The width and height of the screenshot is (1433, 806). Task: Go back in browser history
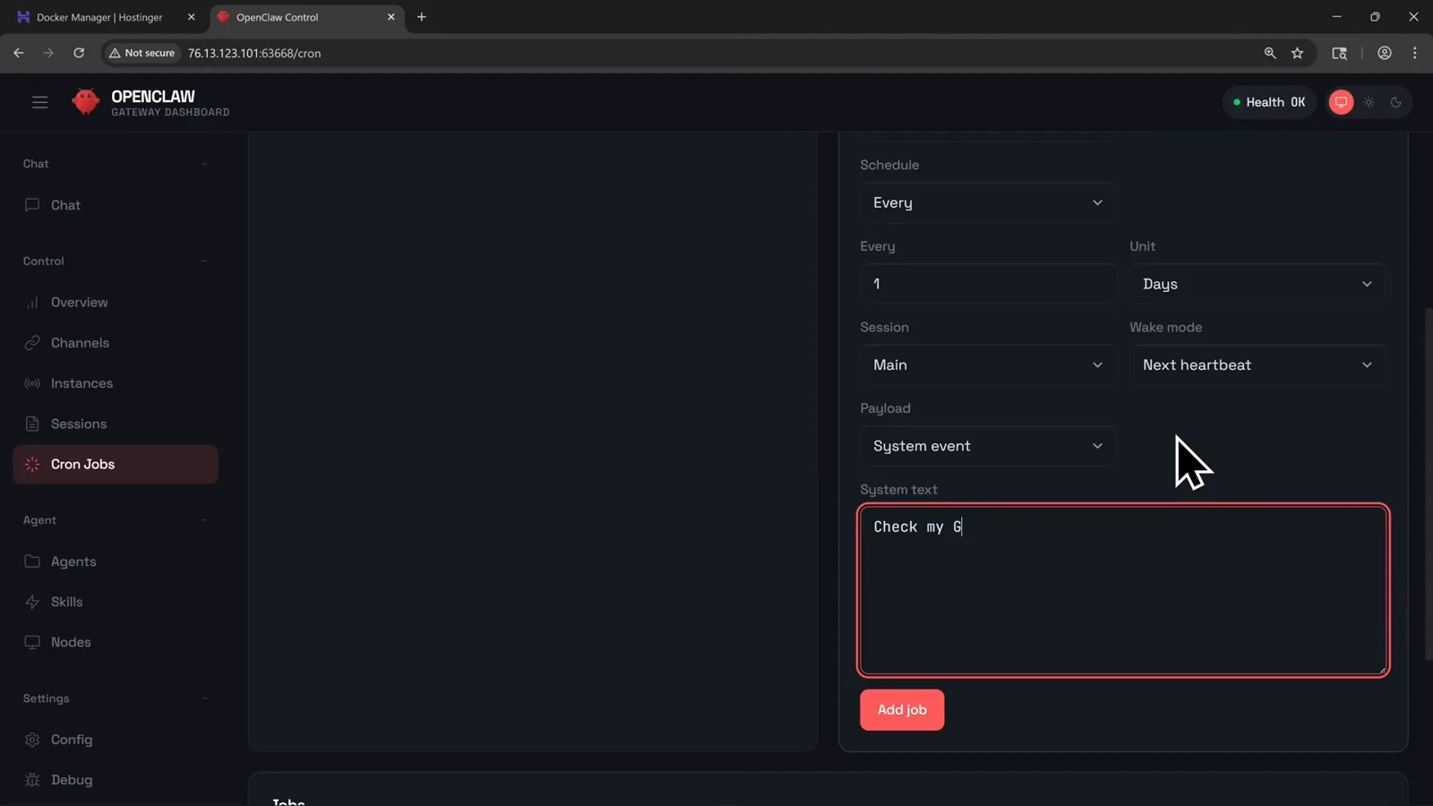(x=19, y=53)
